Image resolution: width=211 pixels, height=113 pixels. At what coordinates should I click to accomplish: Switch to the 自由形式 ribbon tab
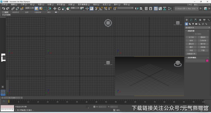click(16, 12)
